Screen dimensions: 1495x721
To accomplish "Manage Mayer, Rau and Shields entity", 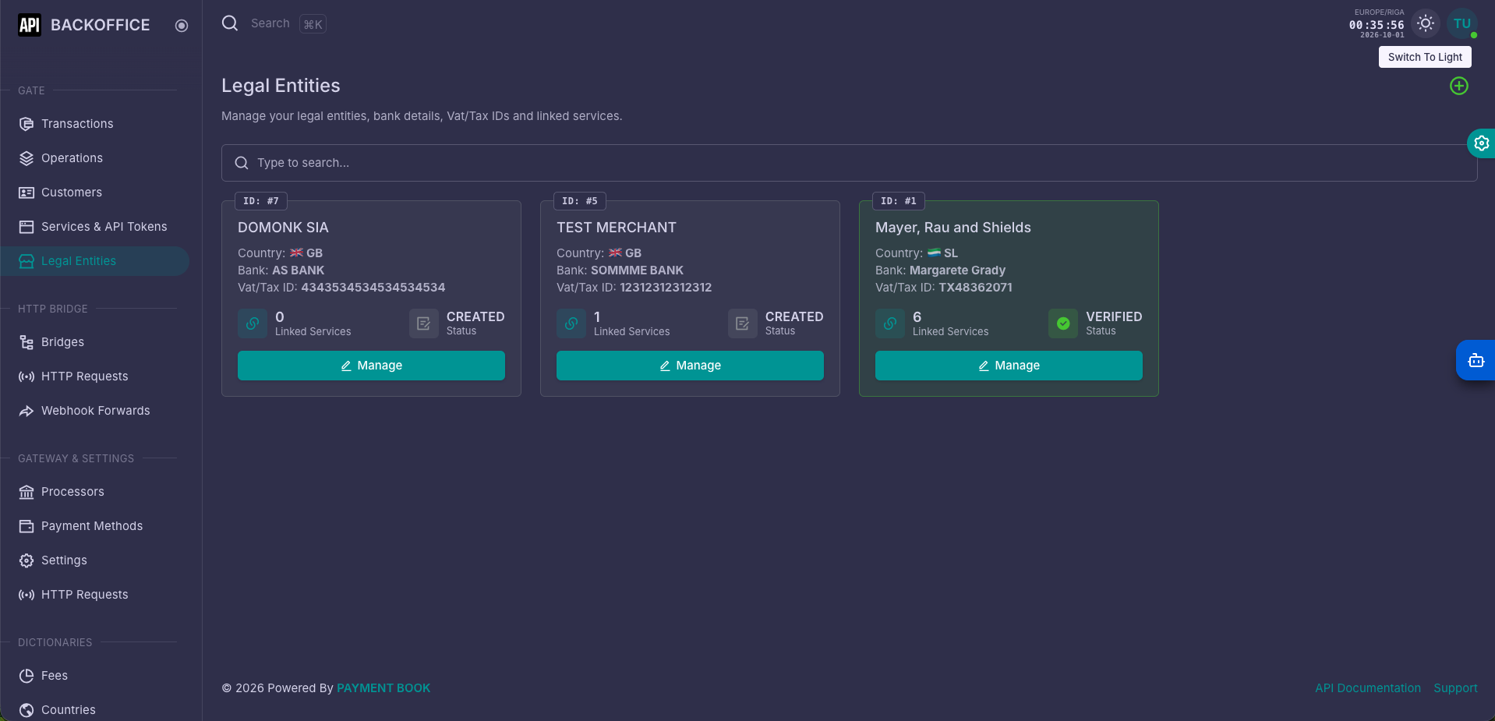I will click(x=1009, y=366).
